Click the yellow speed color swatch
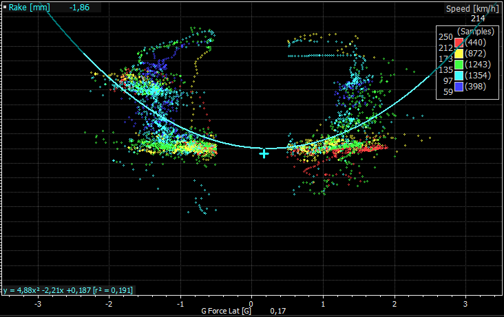504x317 pixels. (459, 54)
